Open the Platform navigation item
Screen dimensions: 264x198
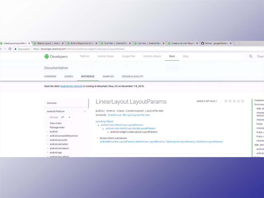click(x=85, y=56)
